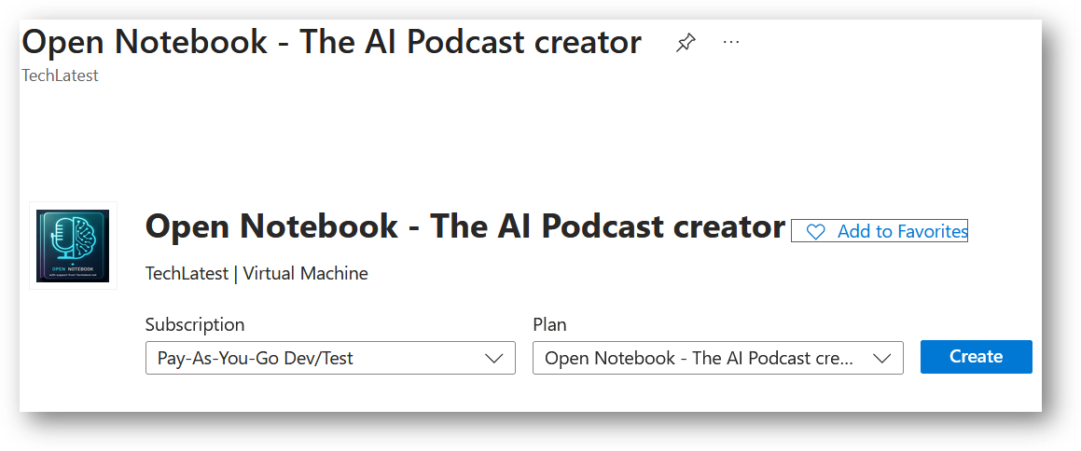Click the bold product heading beside the logo
The image size is (1081, 451).
(x=465, y=225)
